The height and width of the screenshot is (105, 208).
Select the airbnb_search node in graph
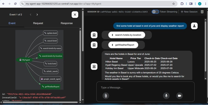tap(50, 71)
